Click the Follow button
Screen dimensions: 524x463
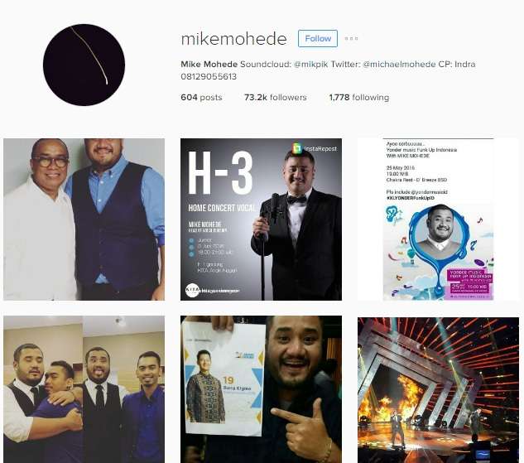click(x=318, y=38)
